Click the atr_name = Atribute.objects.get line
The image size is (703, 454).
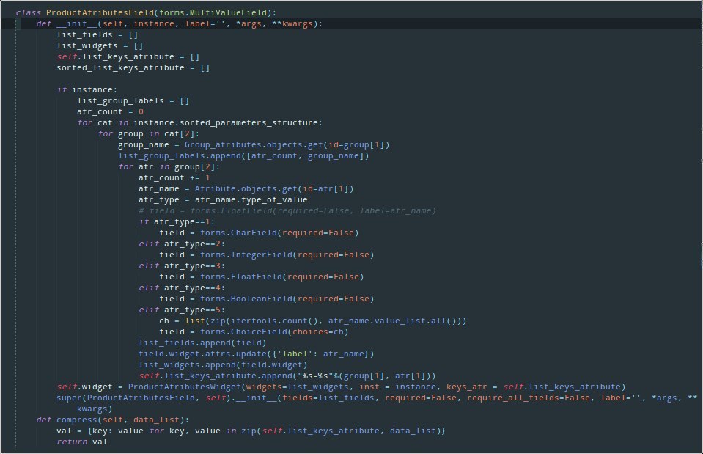coord(246,188)
